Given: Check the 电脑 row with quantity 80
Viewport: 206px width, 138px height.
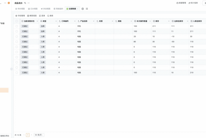Looking at the screenshot, I should pos(17,42).
